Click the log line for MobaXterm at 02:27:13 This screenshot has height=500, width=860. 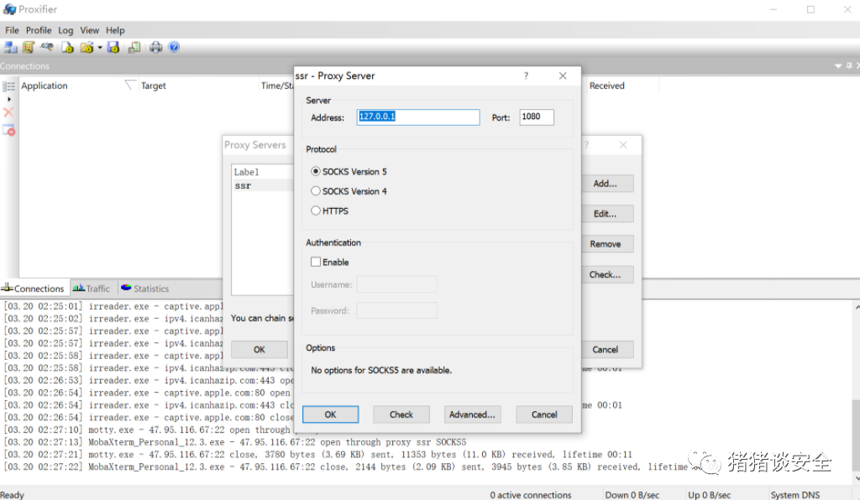(235, 442)
